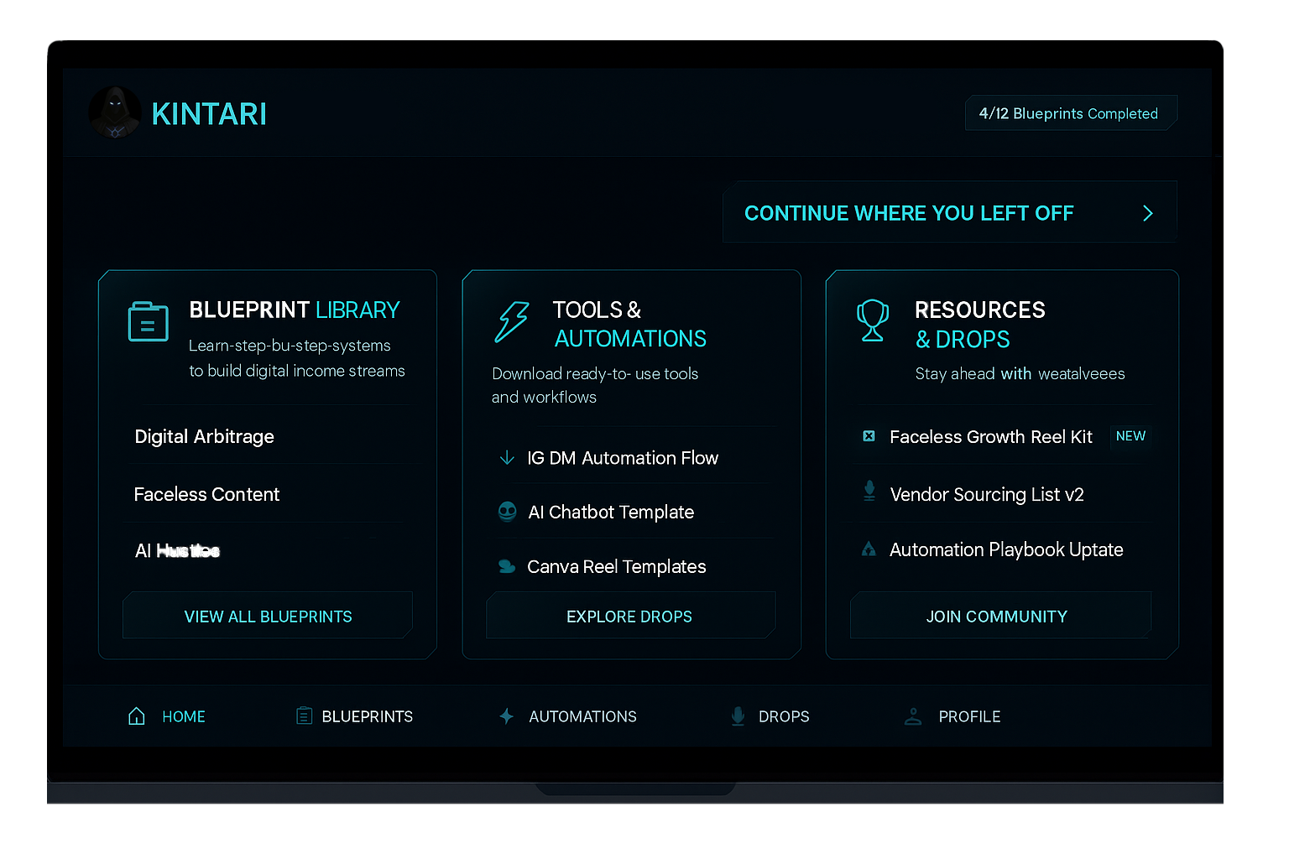Click the hooded figure Kintari logo

coord(115,112)
